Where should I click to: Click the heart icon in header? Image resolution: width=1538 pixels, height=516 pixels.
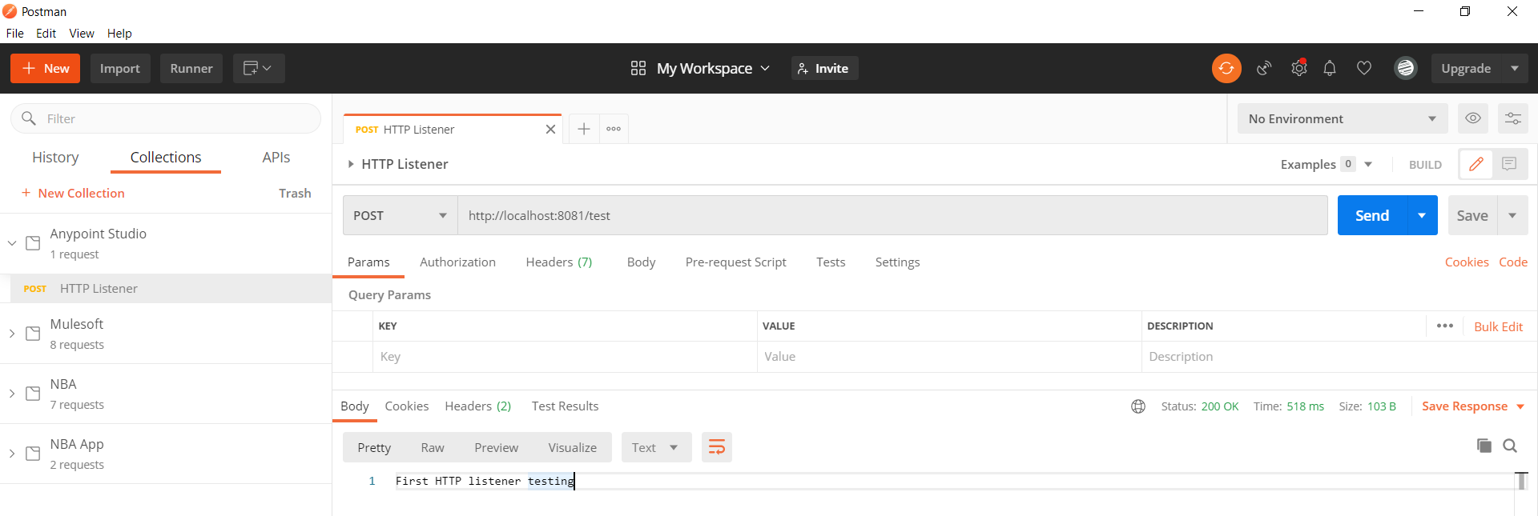pos(1363,68)
